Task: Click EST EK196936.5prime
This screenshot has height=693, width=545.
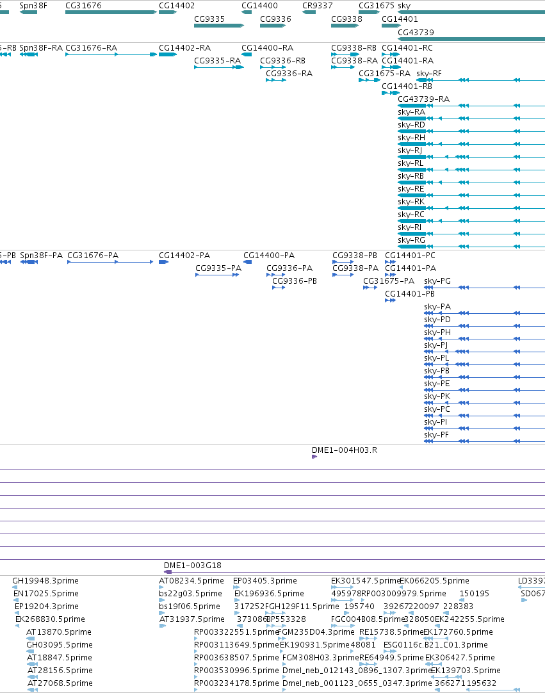Action: point(269,594)
